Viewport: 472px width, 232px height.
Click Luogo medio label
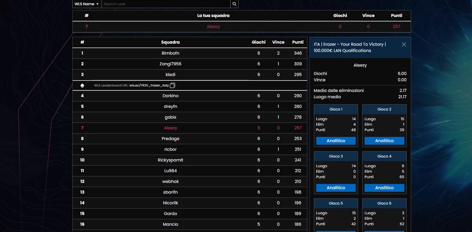click(x=327, y=97)
